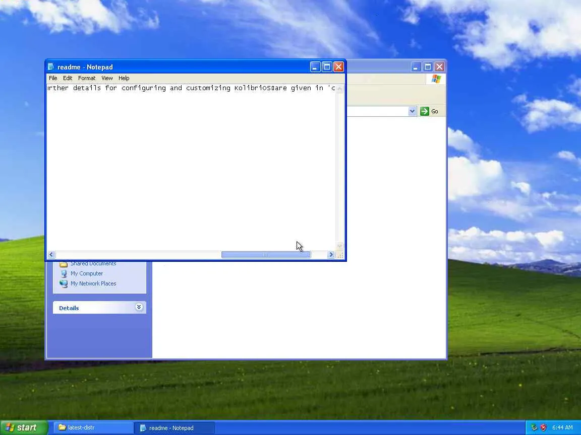Click the horizontal scrollbar right arrow
The height and width of the screenshot is (435, 581).
click(x=331, y=254)
